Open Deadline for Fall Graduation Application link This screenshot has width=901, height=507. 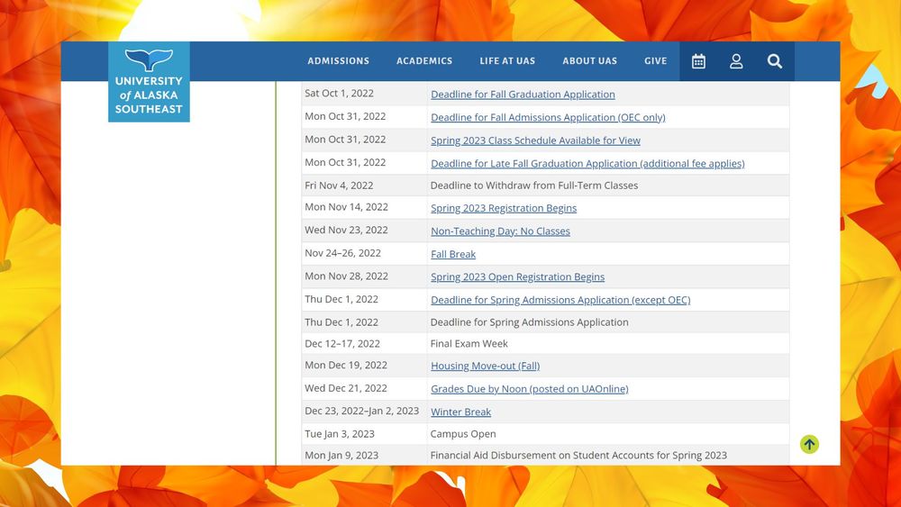[523, 95]
